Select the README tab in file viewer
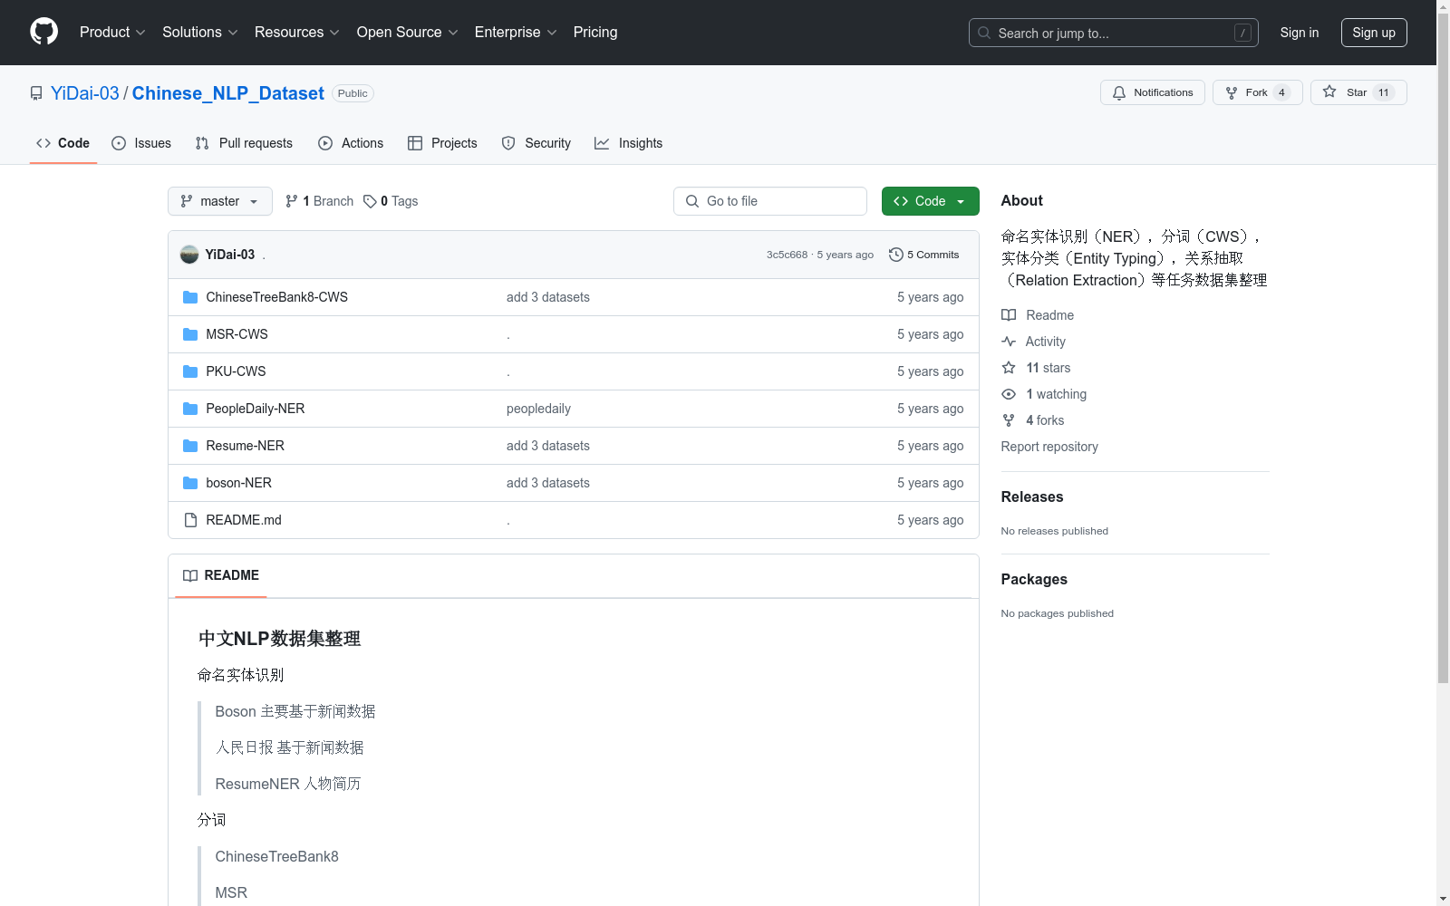The width and height of the screenshot is (1450, 906). pos(221,575)
